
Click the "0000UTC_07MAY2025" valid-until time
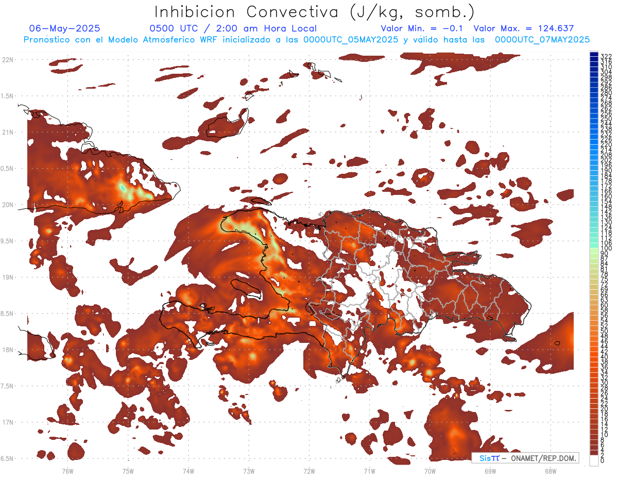pyautogui.click(x=542, y=39)
